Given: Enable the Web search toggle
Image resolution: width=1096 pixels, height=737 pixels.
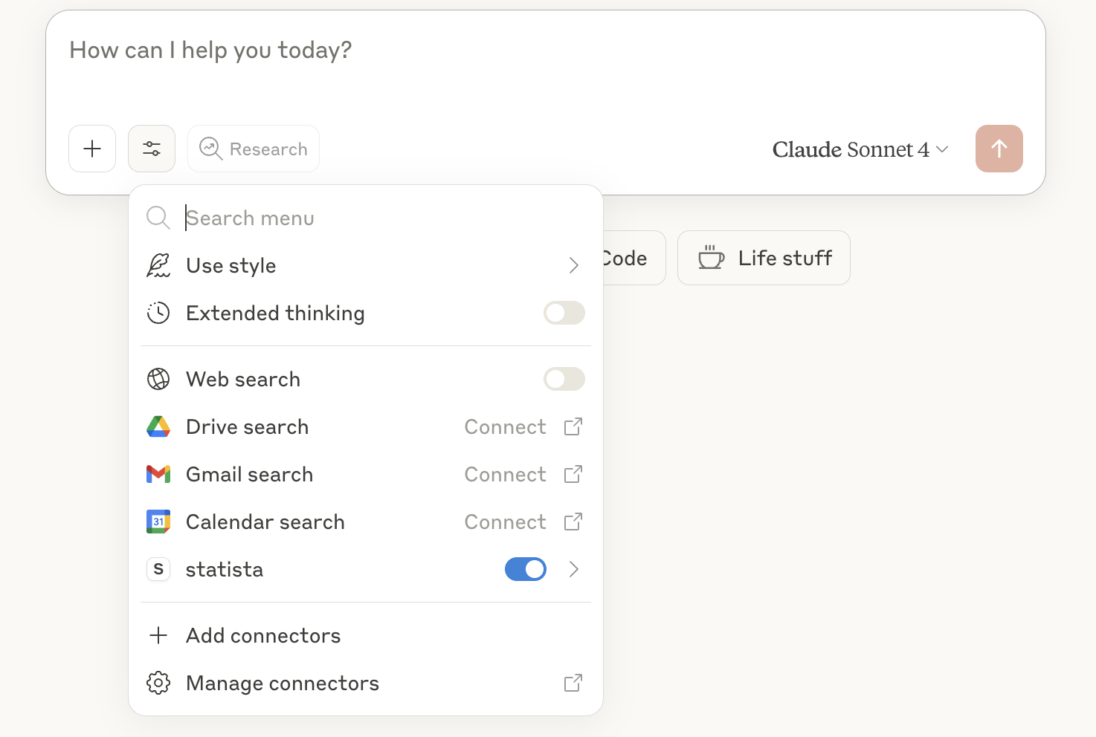Looking at the screenshot, I should coord(564,379).
